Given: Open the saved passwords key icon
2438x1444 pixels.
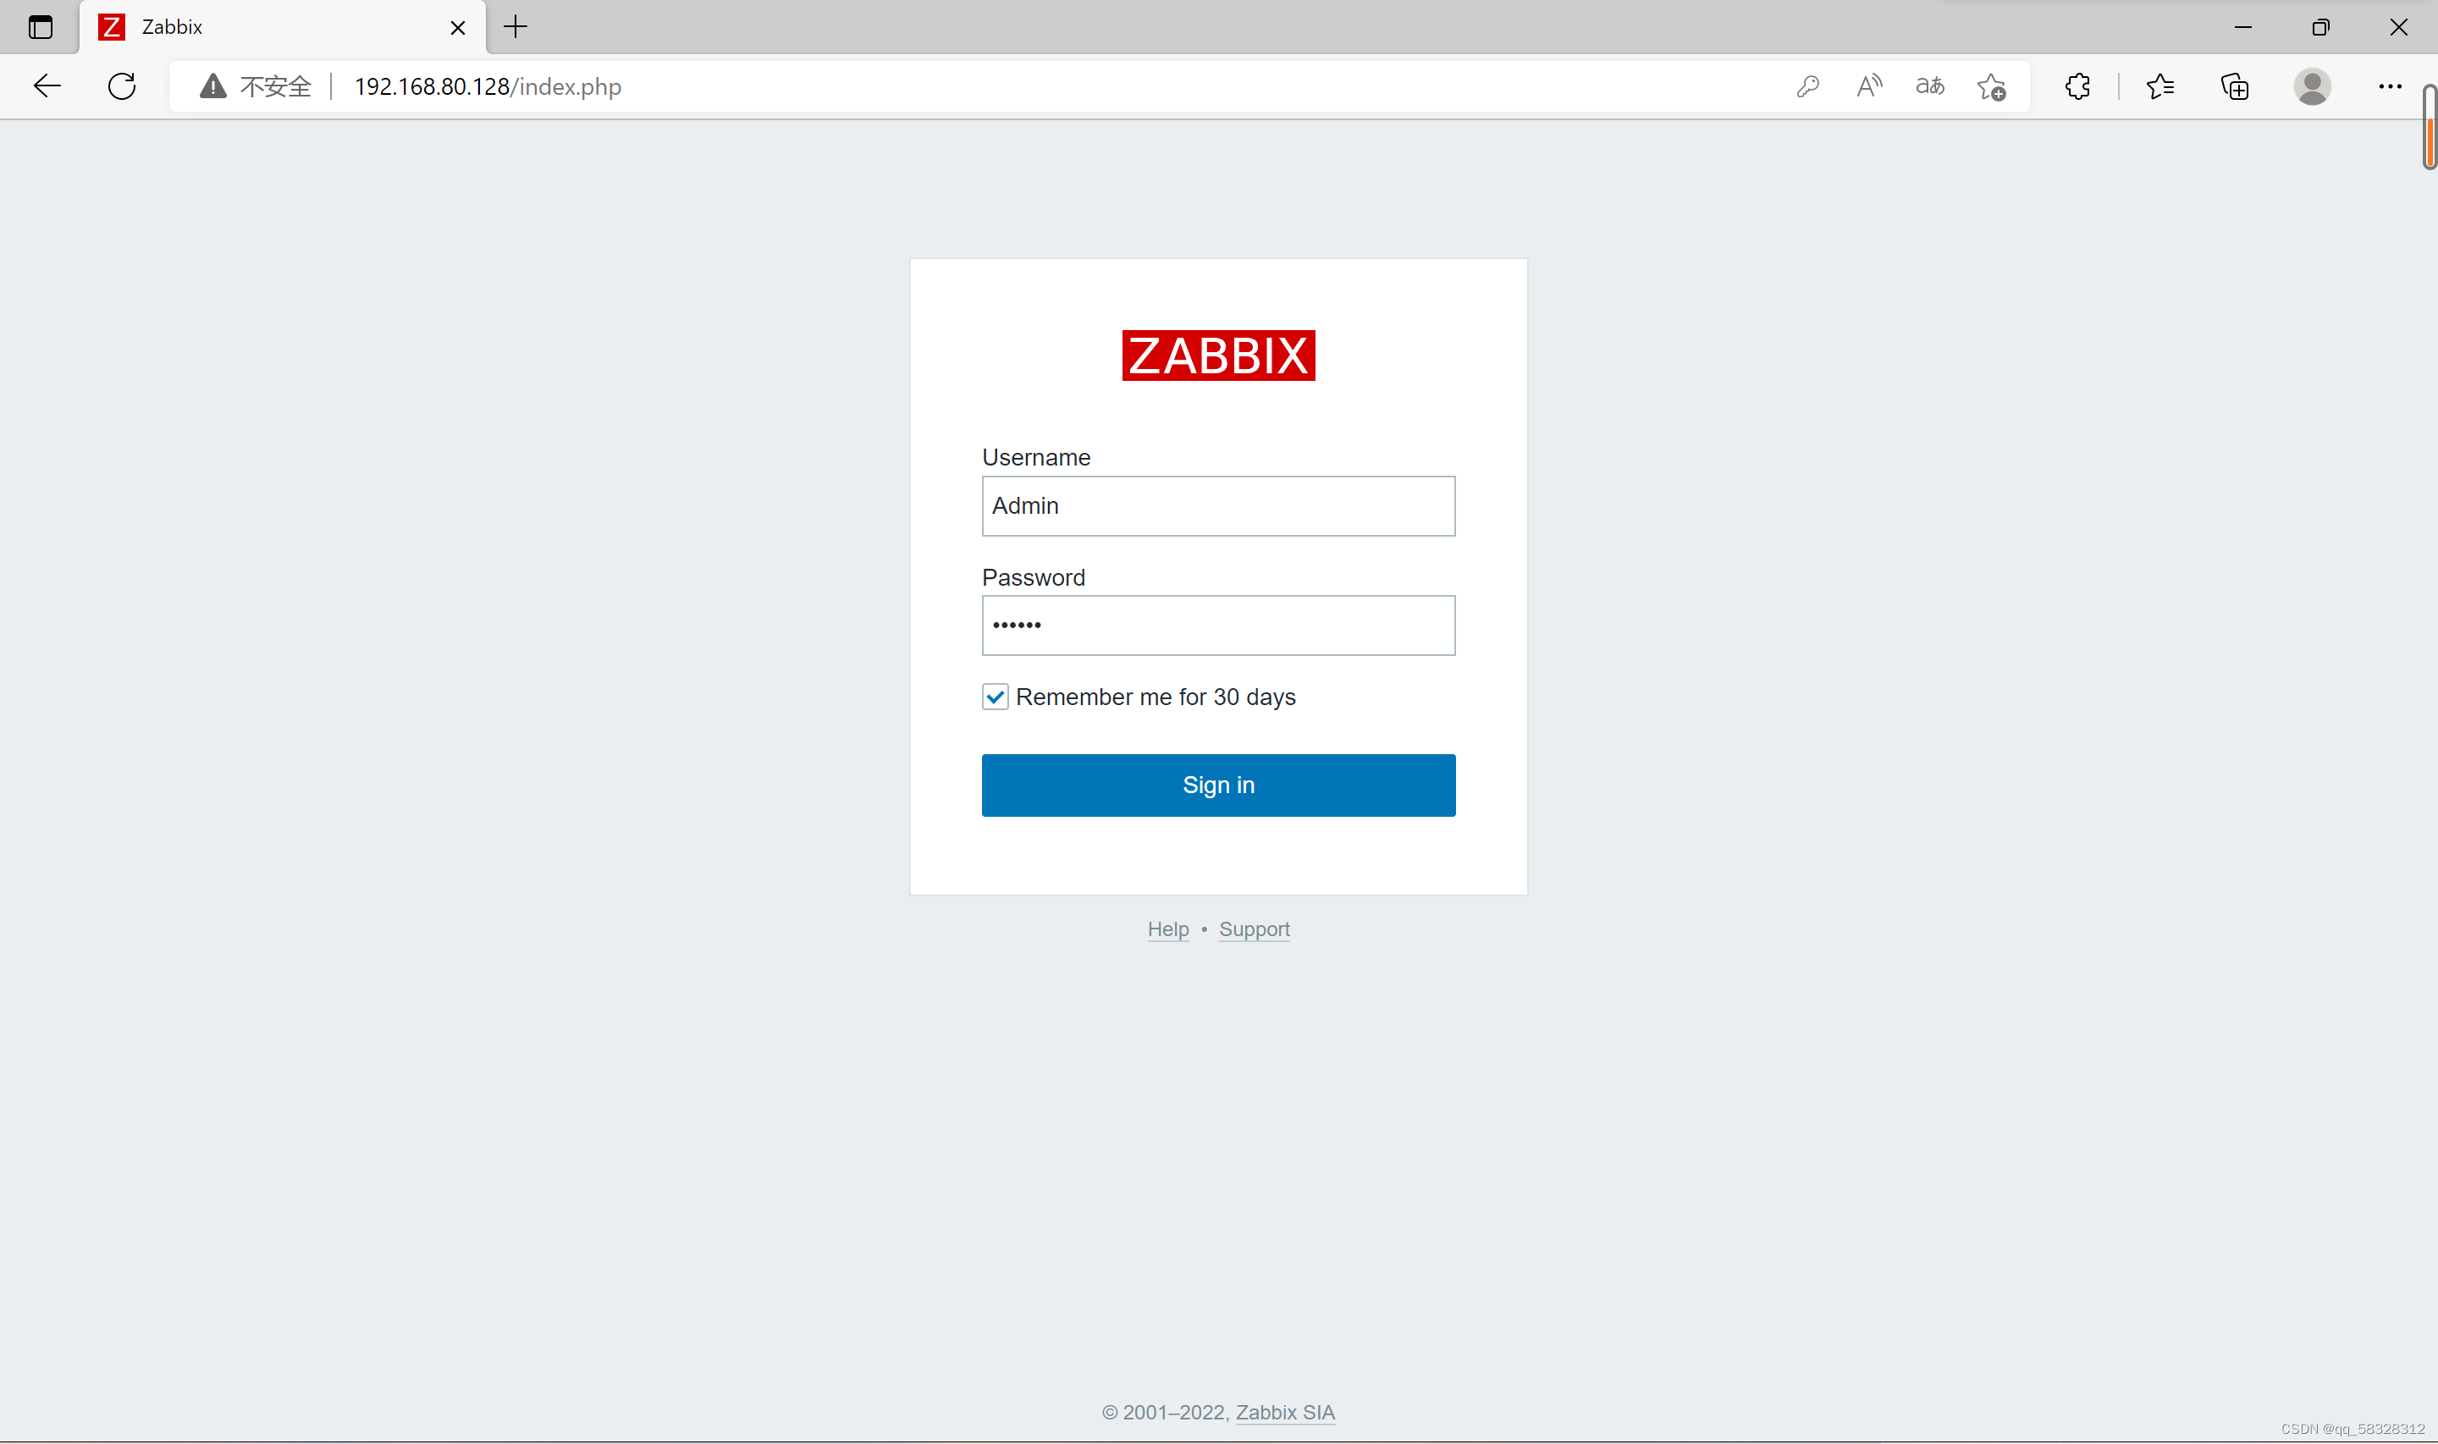Looking at the screenshot, I should [x=1807, y=86].
